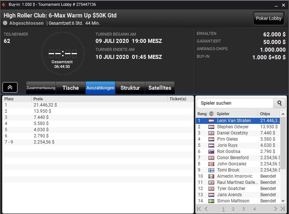Image resolution: width=289 pixels, height=214 pixels.
Task: Click the Slovenian flag beside Rok Gostisa
Action: pyautogui.click(x=211, y=152)
